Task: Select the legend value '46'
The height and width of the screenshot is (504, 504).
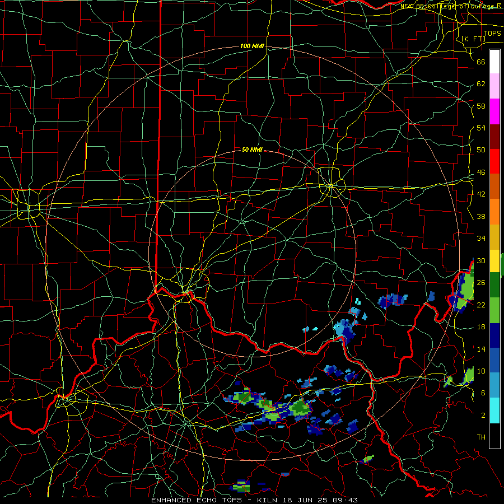Action: (481, 172)
